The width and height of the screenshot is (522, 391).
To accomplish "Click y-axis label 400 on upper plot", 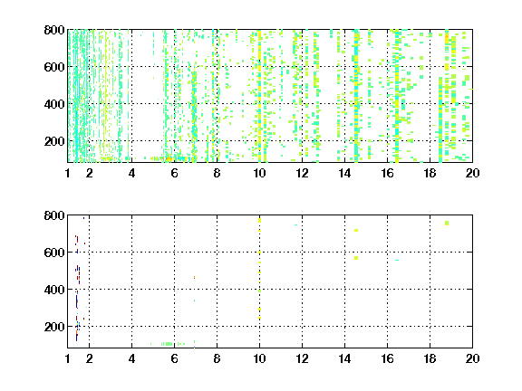I will (54, 104).
